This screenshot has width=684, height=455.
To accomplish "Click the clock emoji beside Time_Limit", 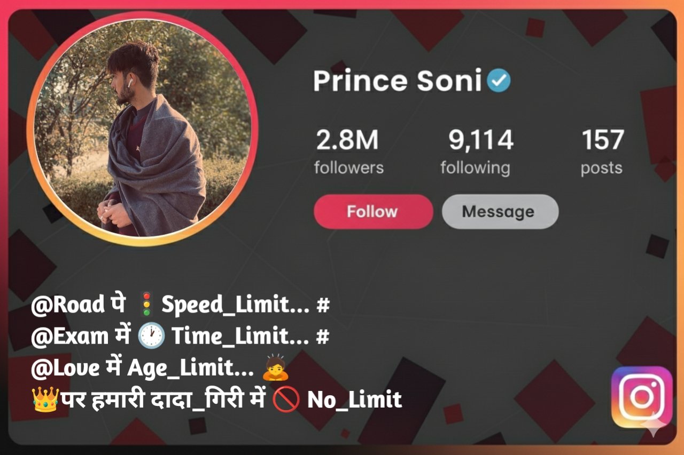I will click(x=152, y=336).
